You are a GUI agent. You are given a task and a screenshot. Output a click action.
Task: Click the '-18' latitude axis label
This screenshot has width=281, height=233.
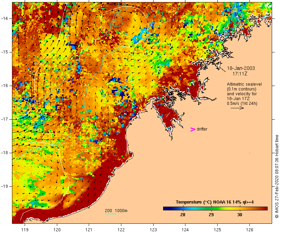(x=4, y=153)
